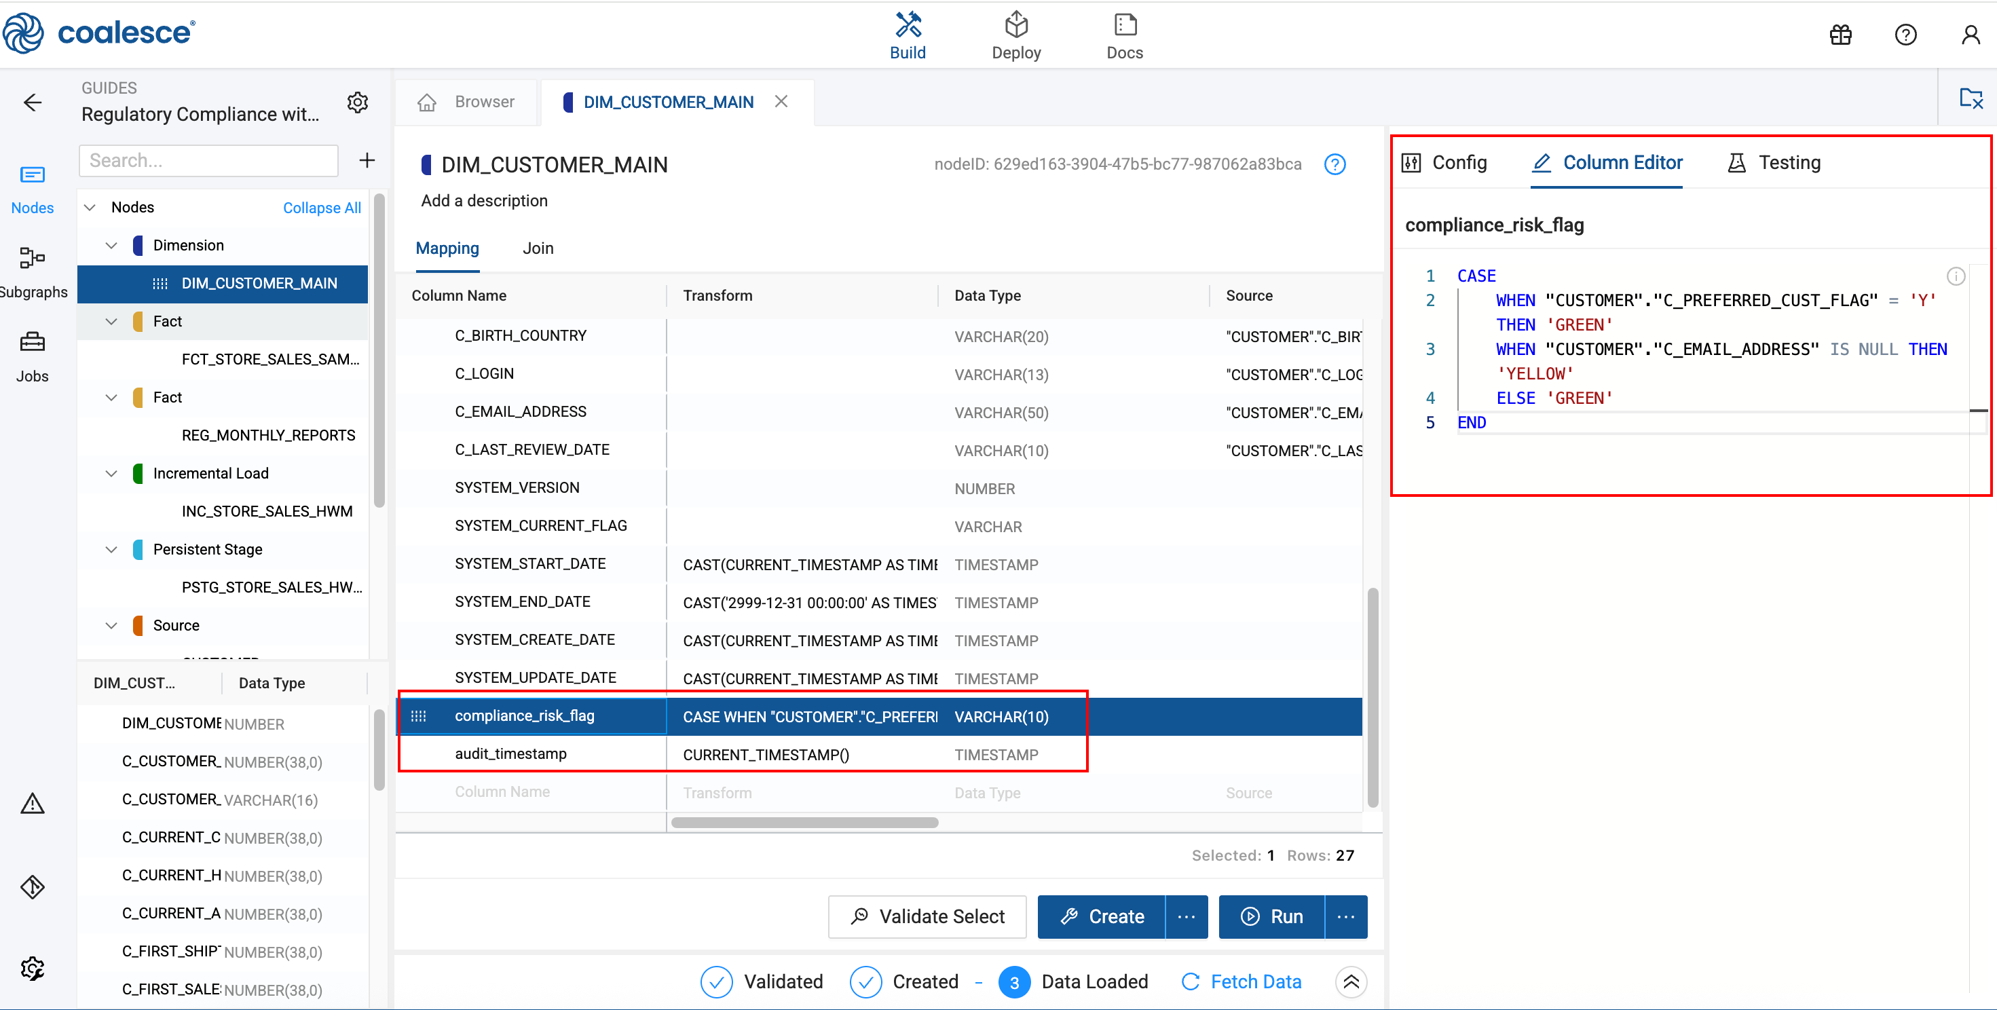Viewport: 1997px width, 1010px height.
Task: Open the Jobs sidebar panel
Action: click(33, 357)
